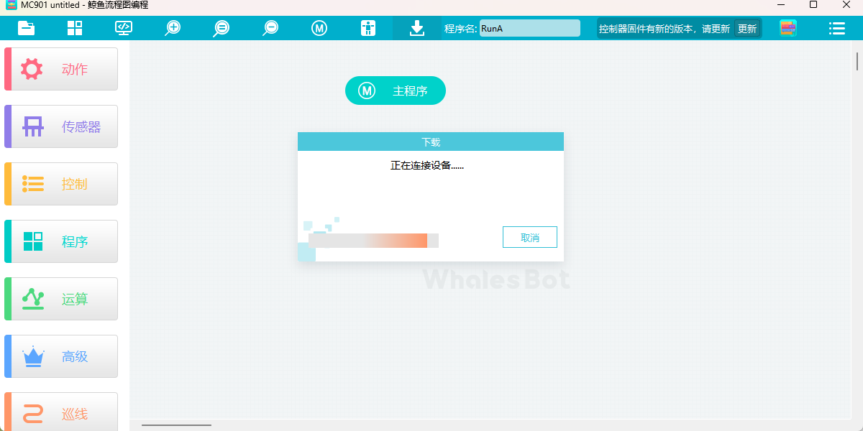Viewport: 863px width, 431px height.
Task: Open the hamburger menu
Action: coord(836,28)
